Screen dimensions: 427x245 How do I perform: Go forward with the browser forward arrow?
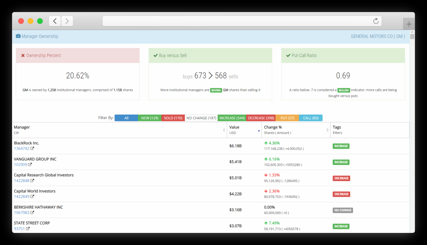[67, 21]
